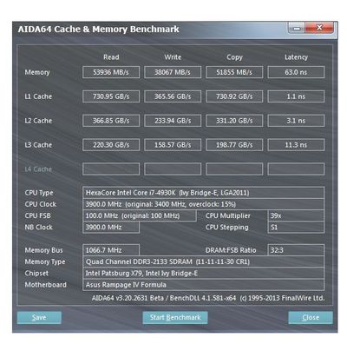The height and width of the screenshot is (344, 347).
Task: Click the CPU Type HexaCore i7-4930K field
Action: pos(204,193)
